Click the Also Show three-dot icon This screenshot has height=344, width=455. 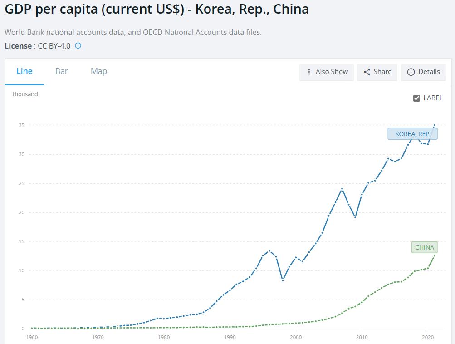[x=309, y=72]
